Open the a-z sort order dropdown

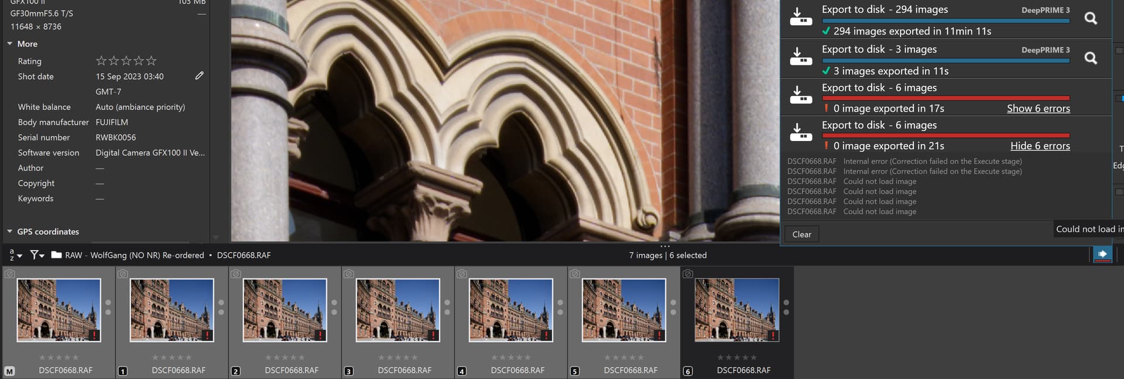tap(15, 255)
